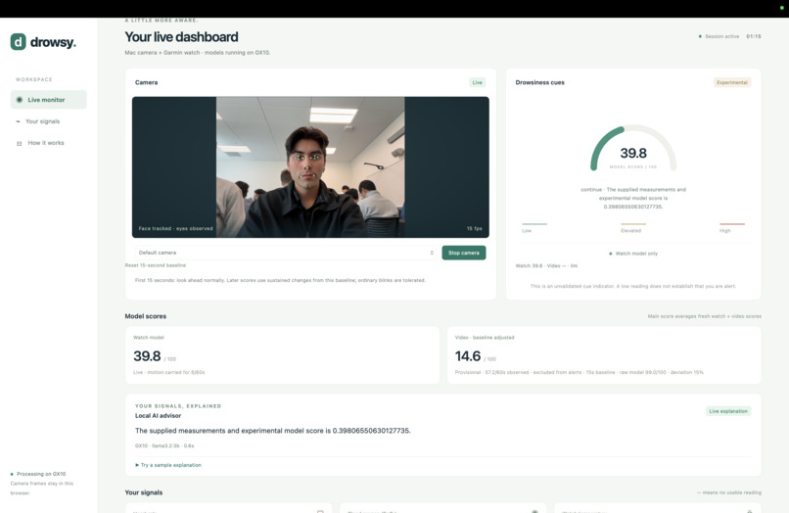
Task: Click the 'Processing on GX10' text
Action: 41,474
